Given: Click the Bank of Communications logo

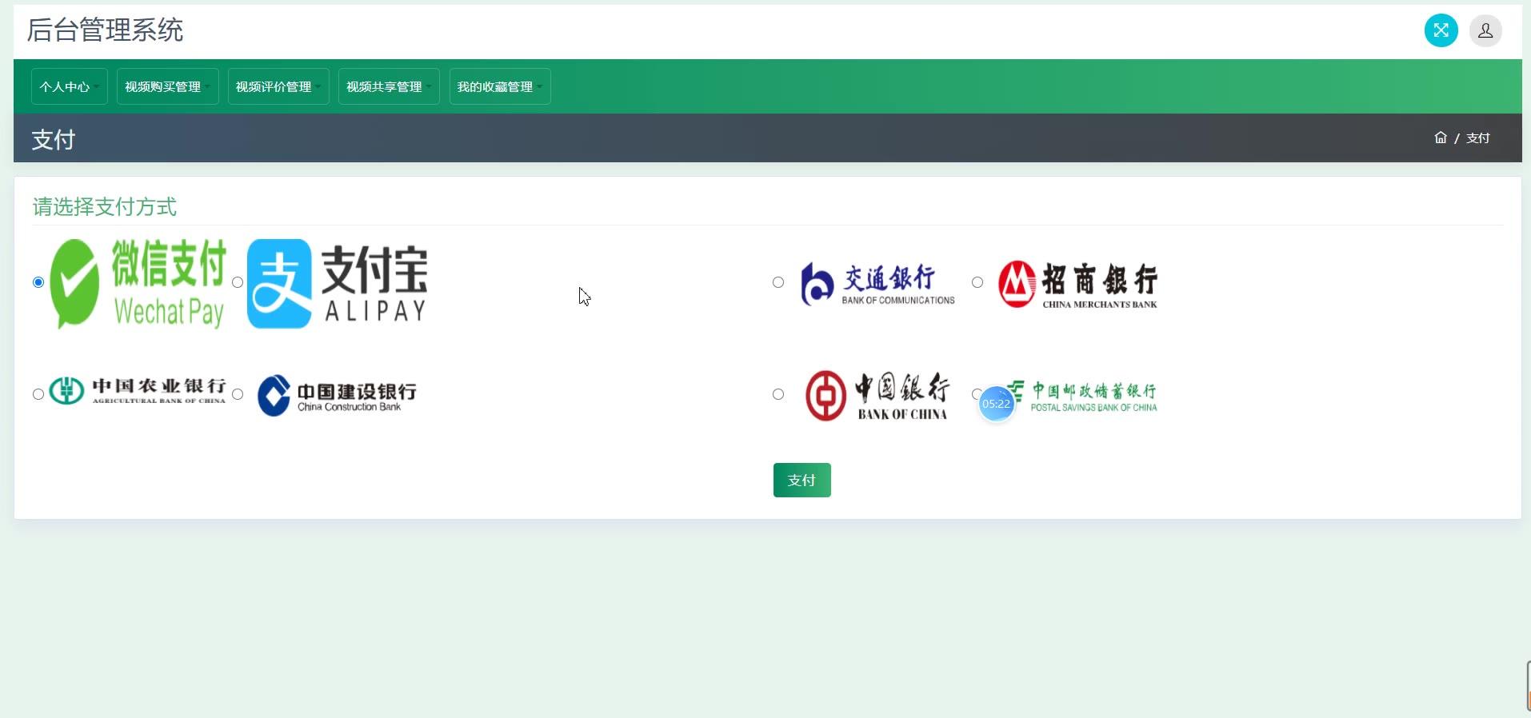Looking at the screenshot, I should point(877,284).
